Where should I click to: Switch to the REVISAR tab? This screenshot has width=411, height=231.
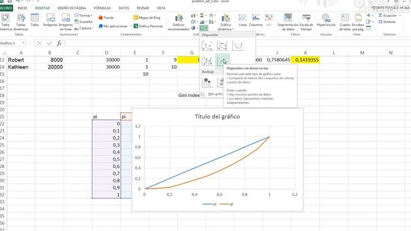coord(143,8)
